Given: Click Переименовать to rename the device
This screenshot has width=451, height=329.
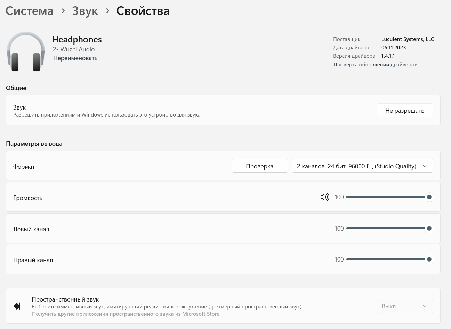Looking at the screenshot, I should pos(75,58).
